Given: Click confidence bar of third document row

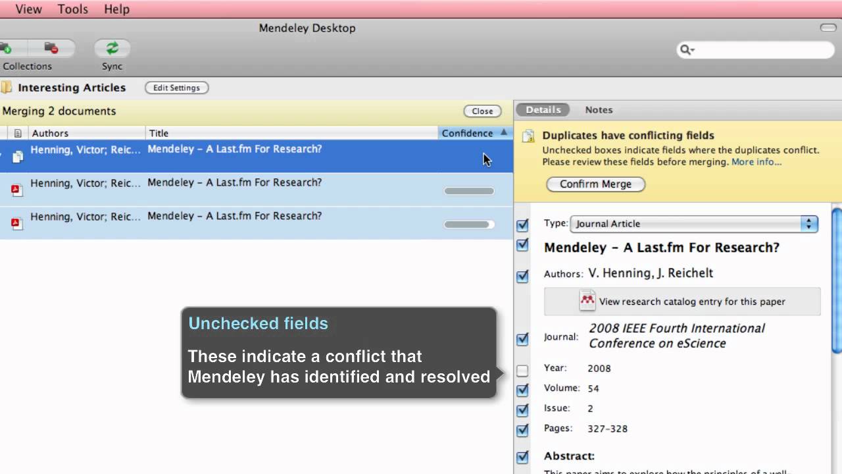Looking at the screenshot, I should [469, 224].
